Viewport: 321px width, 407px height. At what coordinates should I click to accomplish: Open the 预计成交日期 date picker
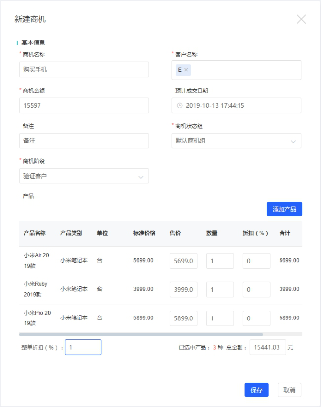pos(242,105)
